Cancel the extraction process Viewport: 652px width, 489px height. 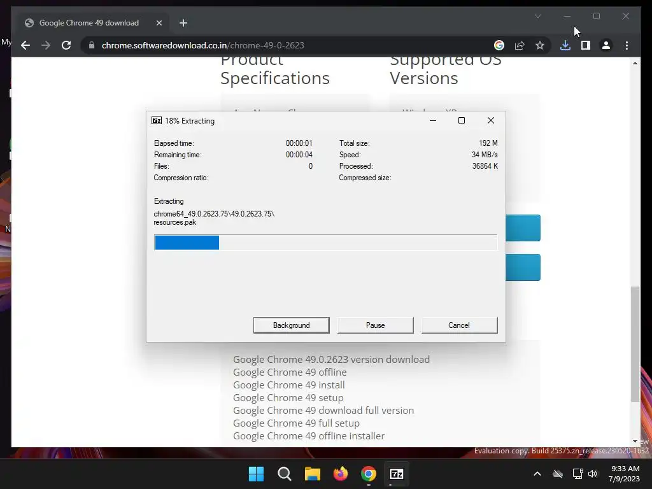tap(459, 325)
